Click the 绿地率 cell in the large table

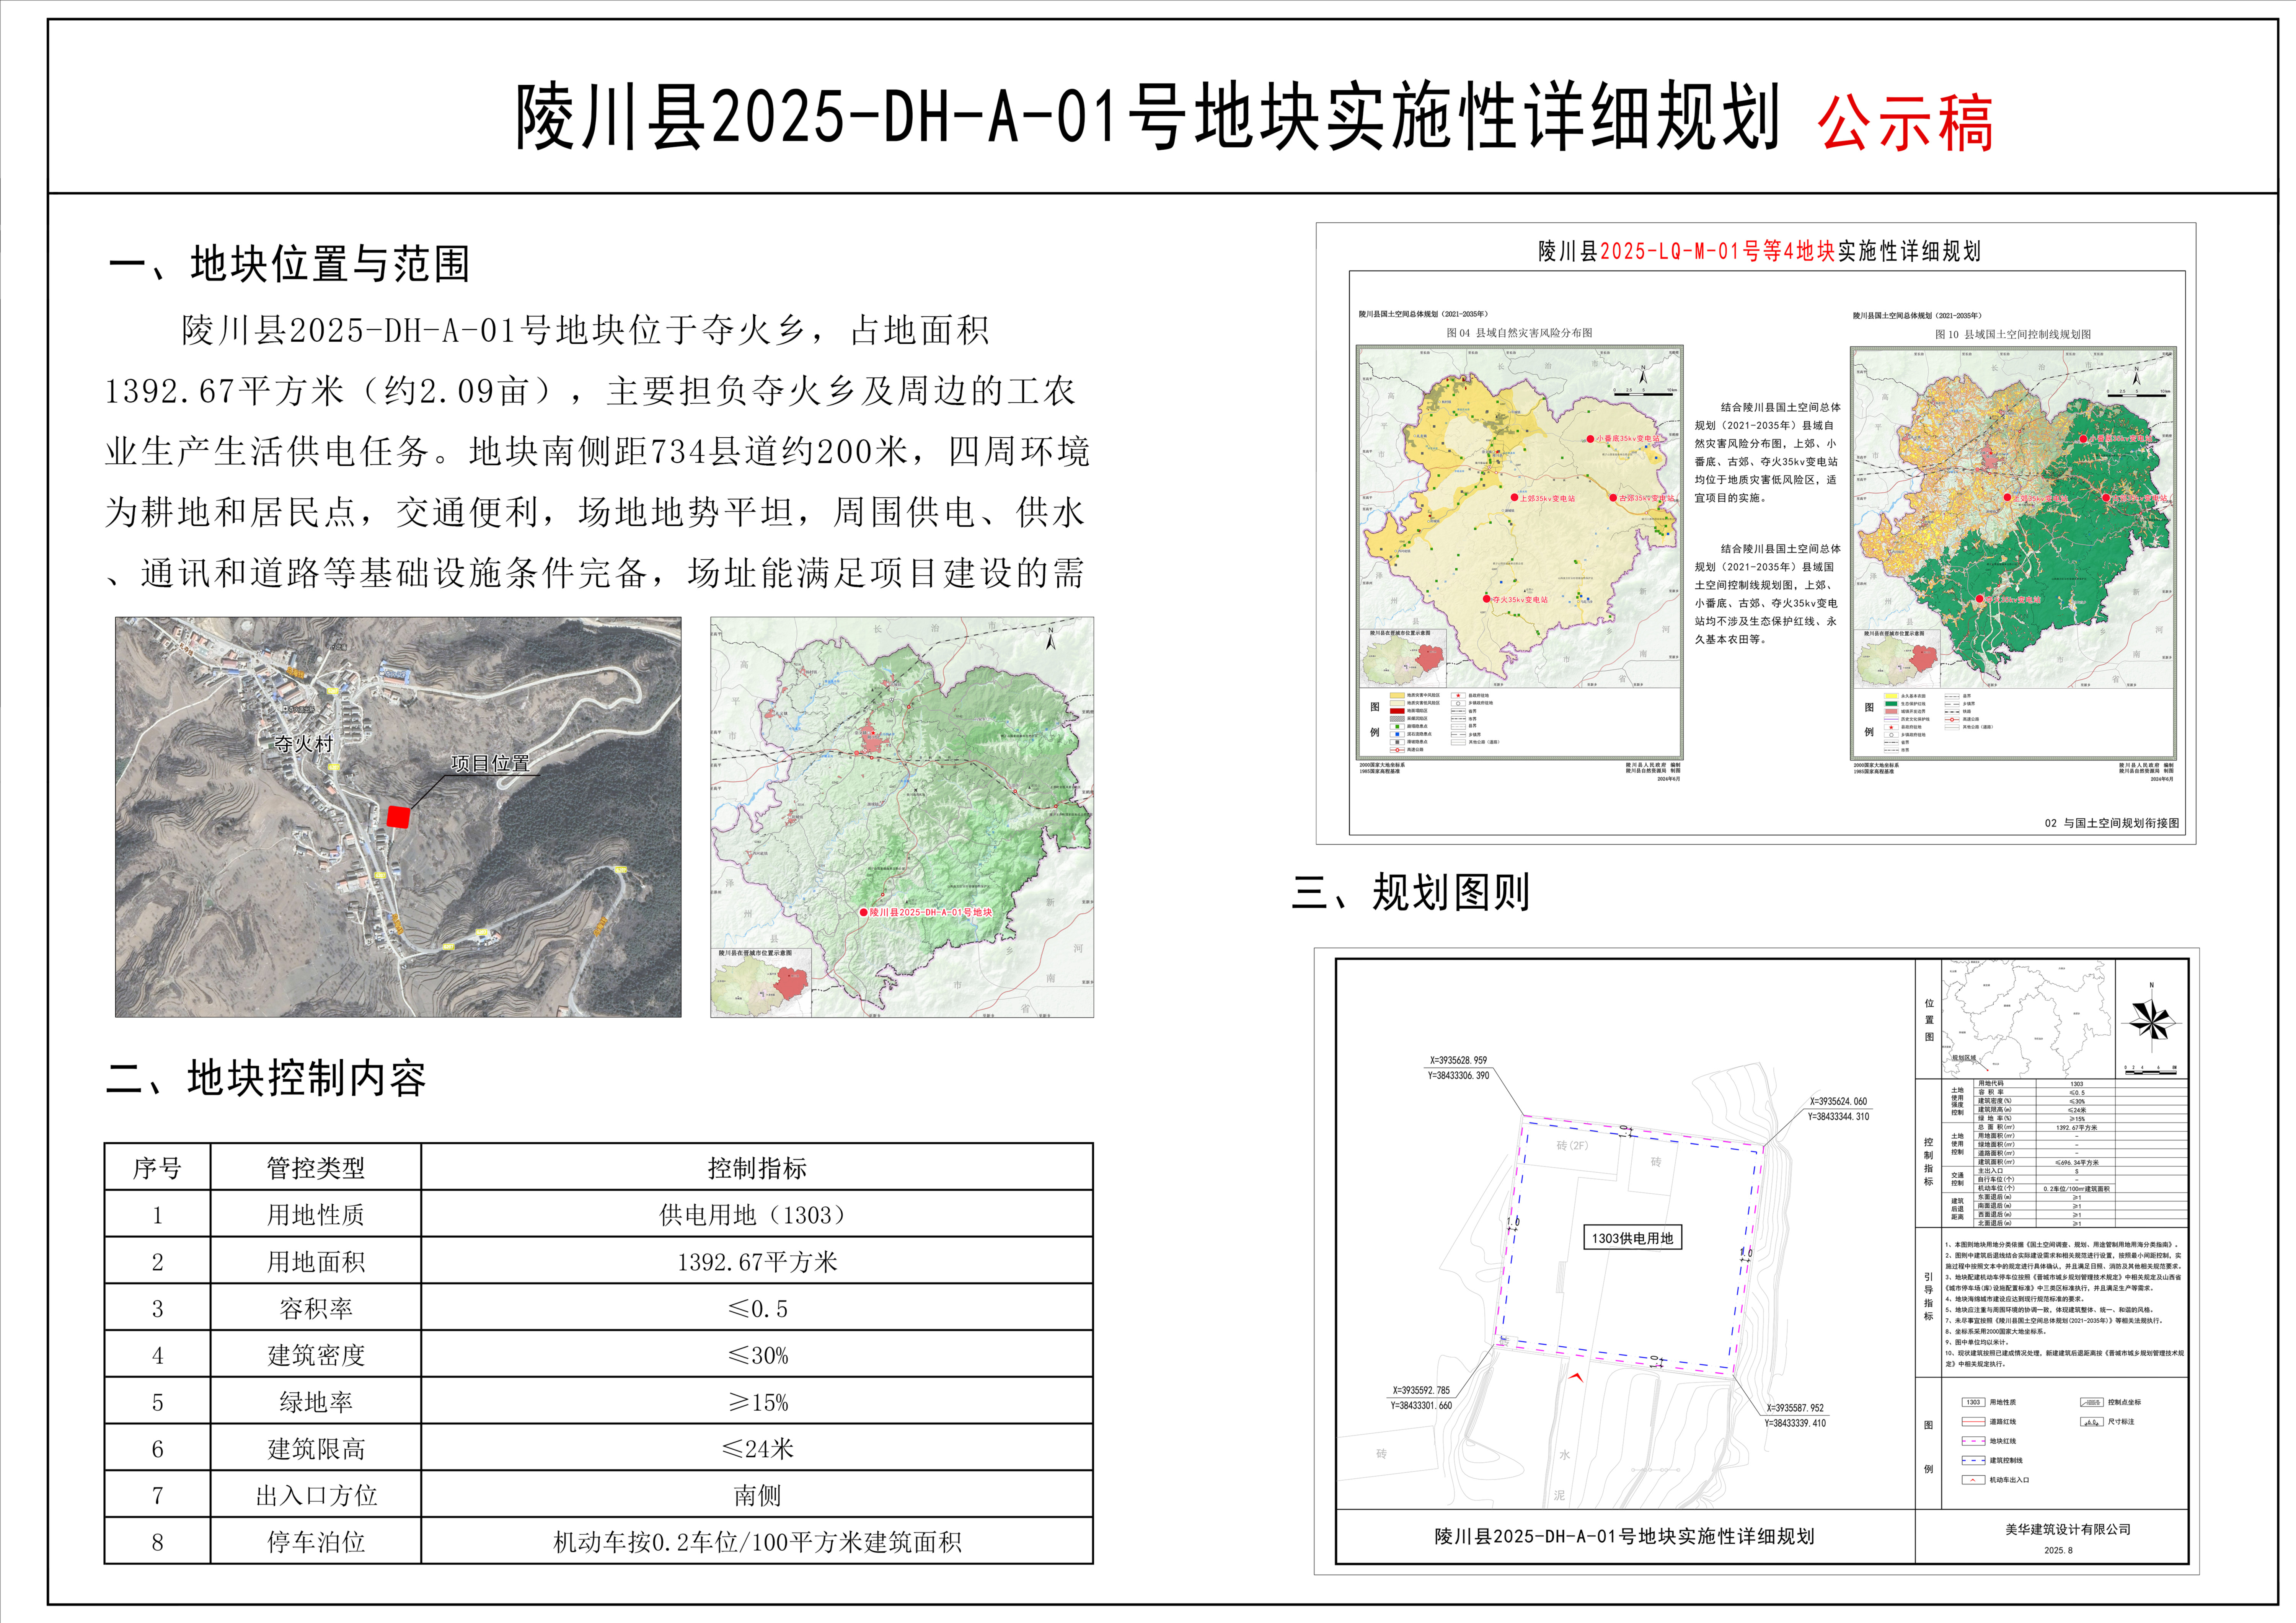tap(316, 1402)
